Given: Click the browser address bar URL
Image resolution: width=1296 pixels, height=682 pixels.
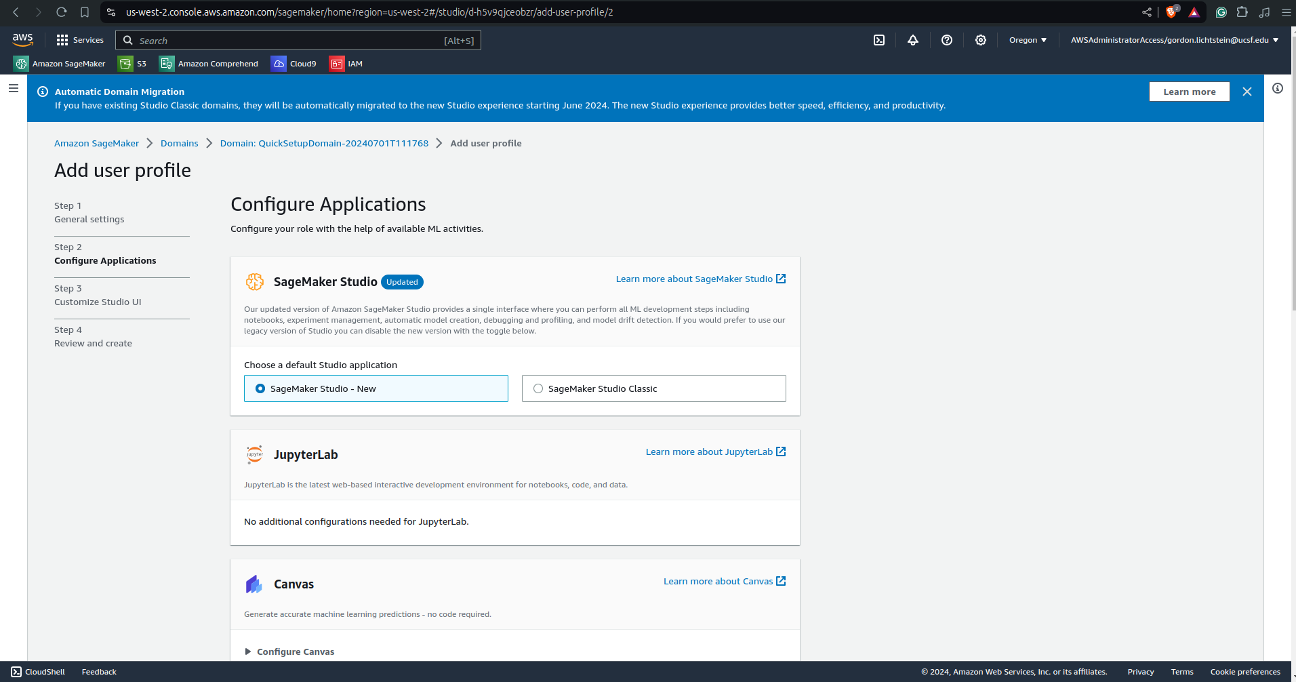Looking at the screenshot, I should [x=369, y=12].
